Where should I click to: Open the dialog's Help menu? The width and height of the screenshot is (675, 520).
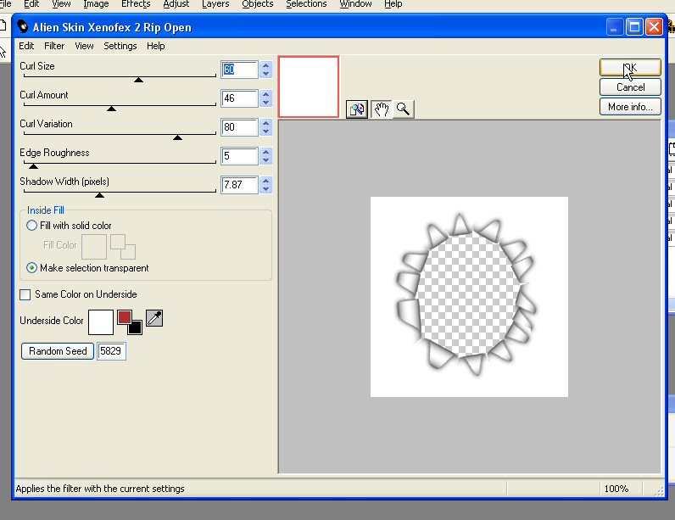click(x=156, y=46)
